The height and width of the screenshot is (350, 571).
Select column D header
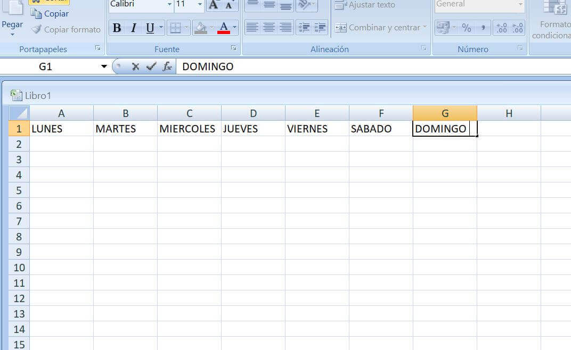click(x=253, y=113)
